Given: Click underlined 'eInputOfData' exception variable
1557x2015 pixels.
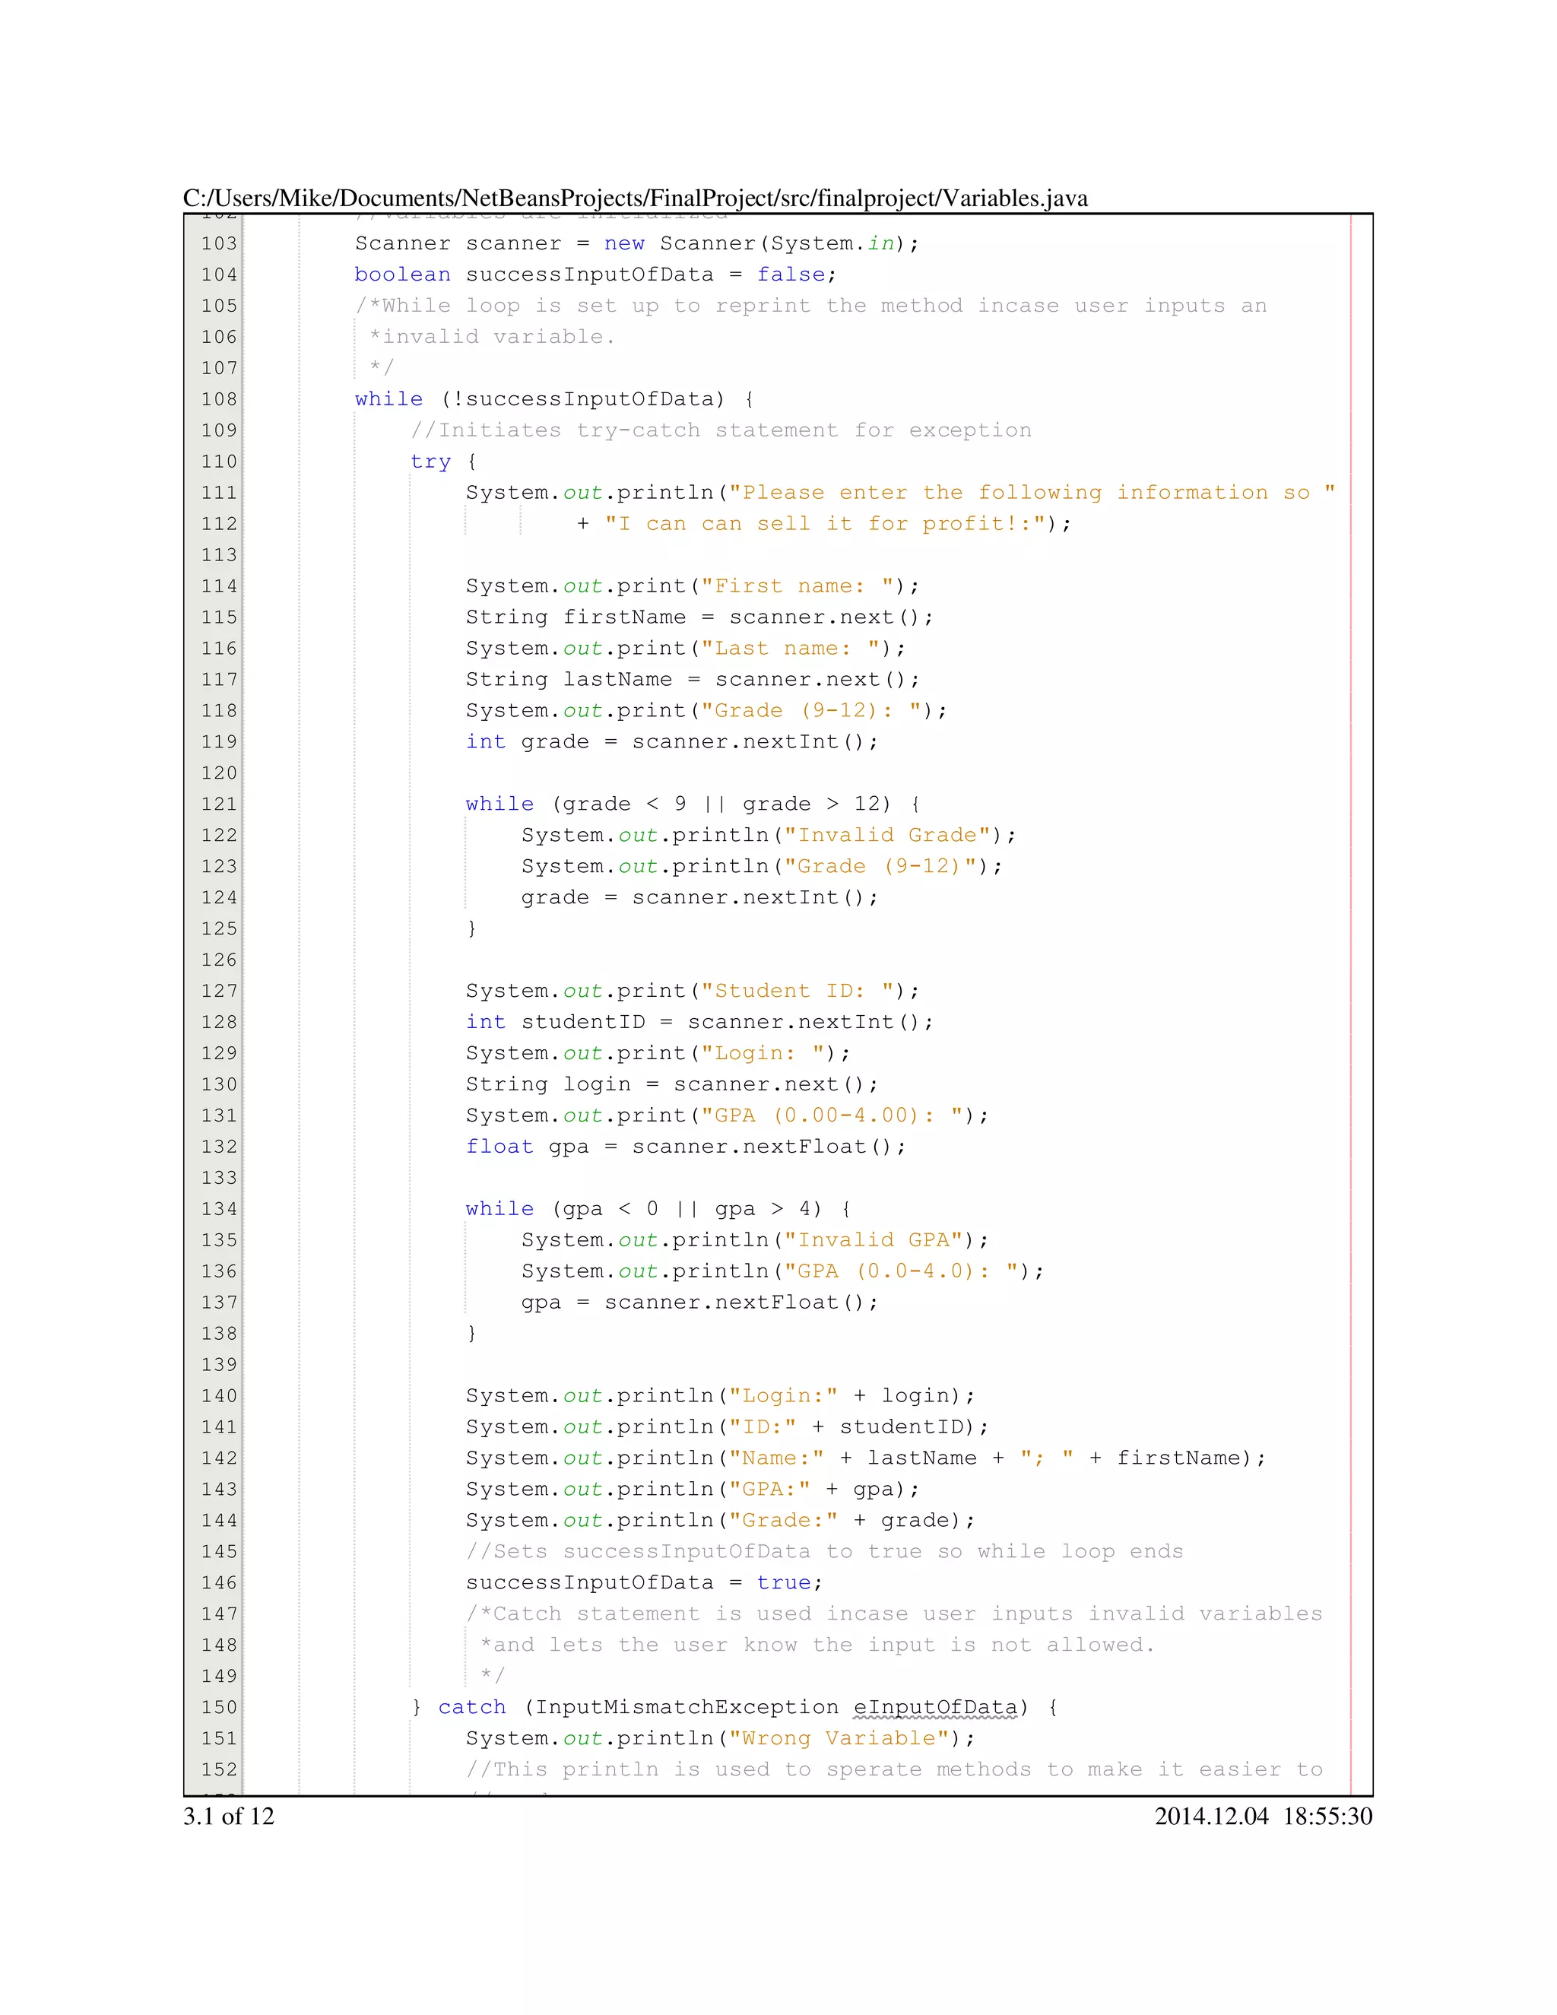Looking at the screenshot, I should point(935,1707).
